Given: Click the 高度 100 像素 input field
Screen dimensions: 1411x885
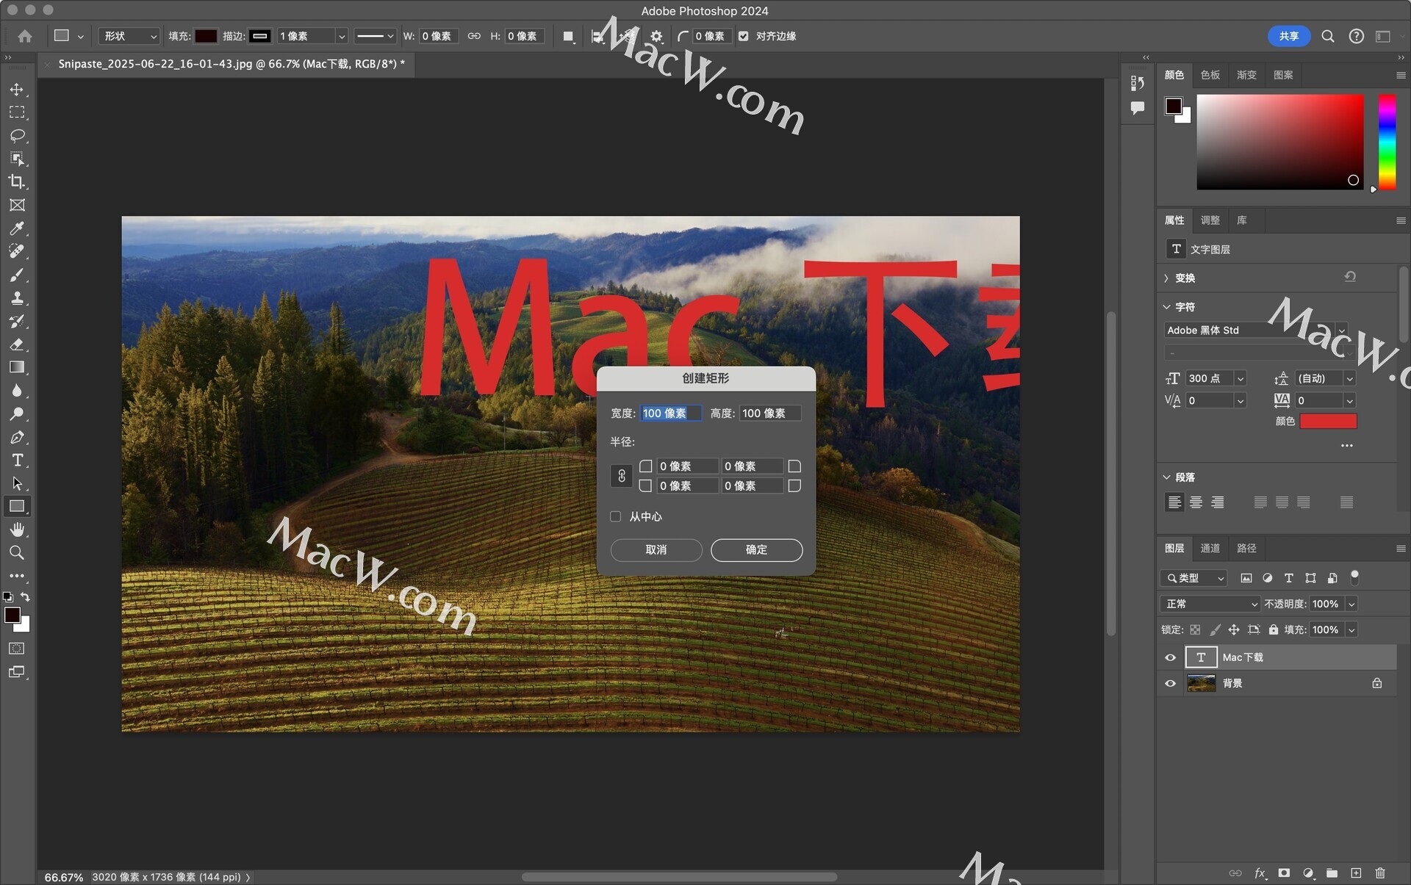Looking at the screenshot, I should coord(769,413).
